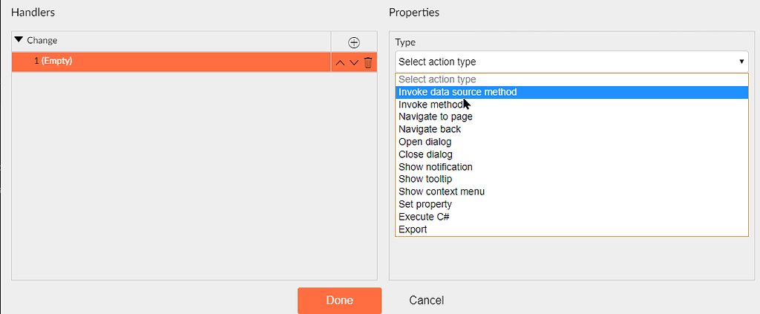Select the 1 (Empty) handler row
Viewport: 760px width, 314px height.
point(171,62)
